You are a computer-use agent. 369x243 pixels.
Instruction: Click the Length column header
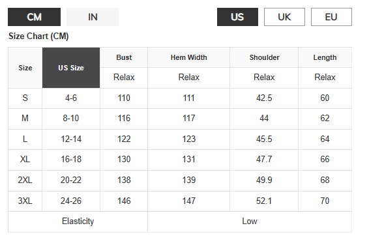(x=325, y=57)
